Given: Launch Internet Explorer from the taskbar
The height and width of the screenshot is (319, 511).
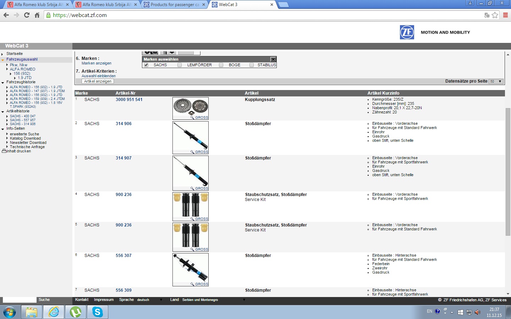Looking at the screenshot, I should pos(54,312).
